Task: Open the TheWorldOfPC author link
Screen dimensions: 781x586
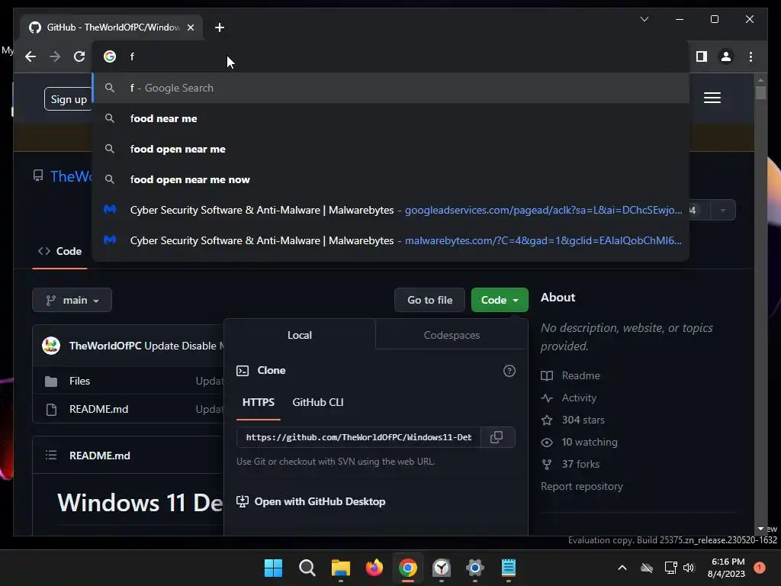Action: (105, 346)
